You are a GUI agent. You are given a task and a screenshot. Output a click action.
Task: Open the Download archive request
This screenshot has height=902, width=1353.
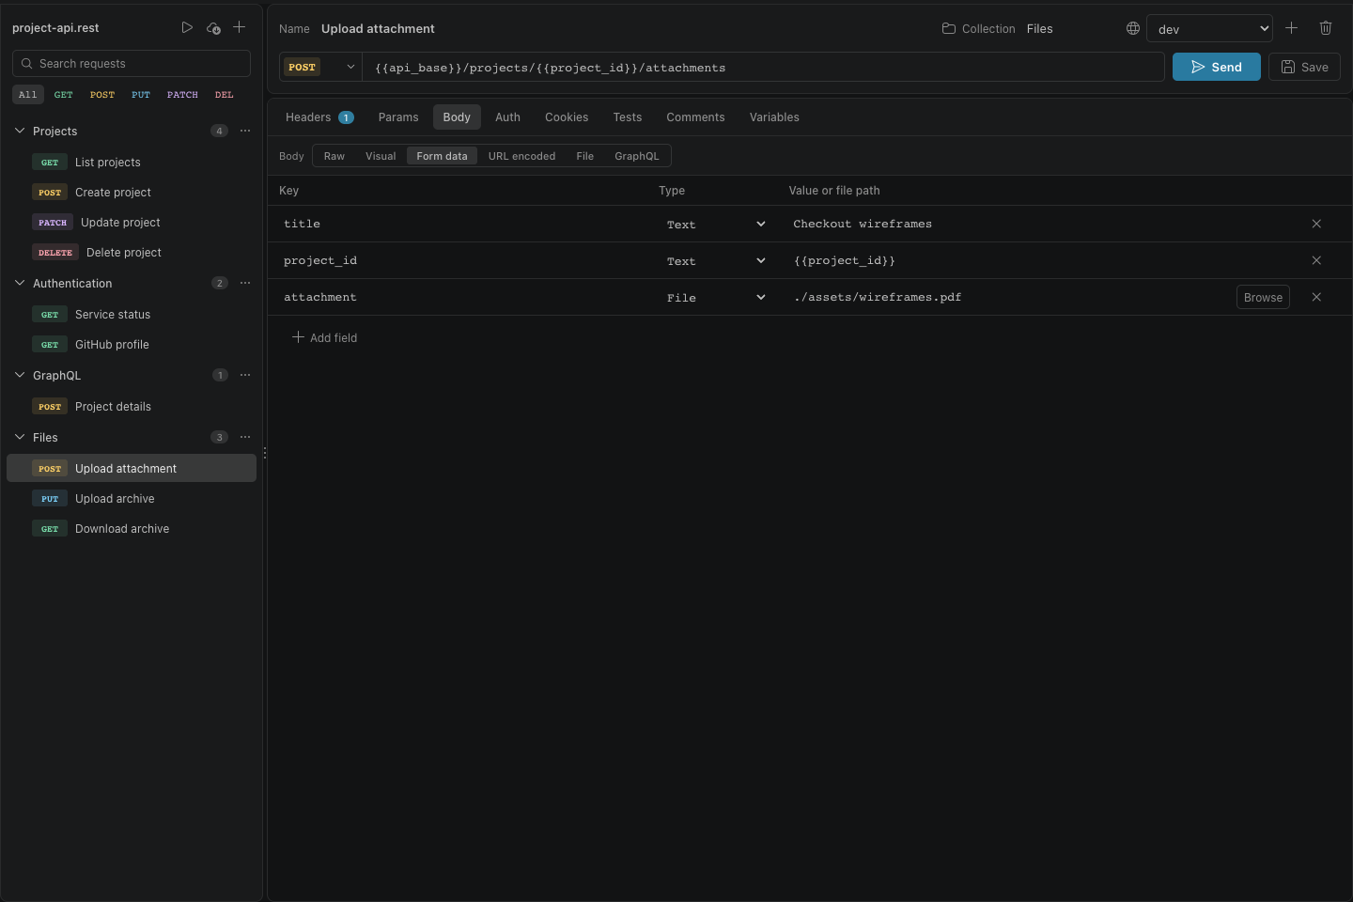132,528
